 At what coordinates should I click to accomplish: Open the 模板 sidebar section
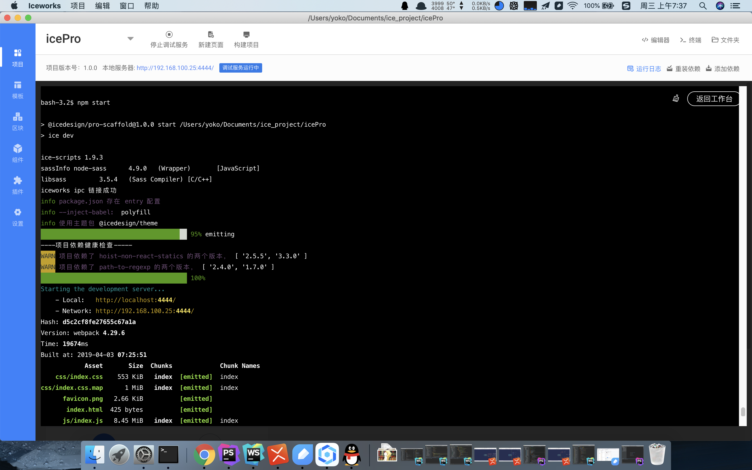18,90
